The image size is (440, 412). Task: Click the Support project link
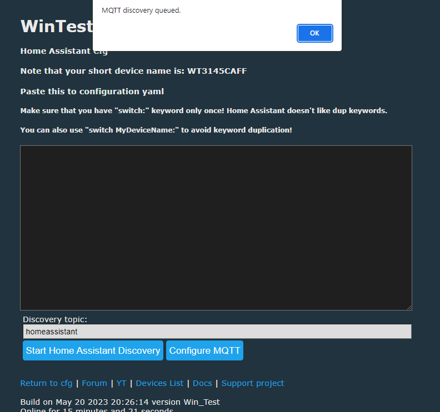tap(253, 383)
